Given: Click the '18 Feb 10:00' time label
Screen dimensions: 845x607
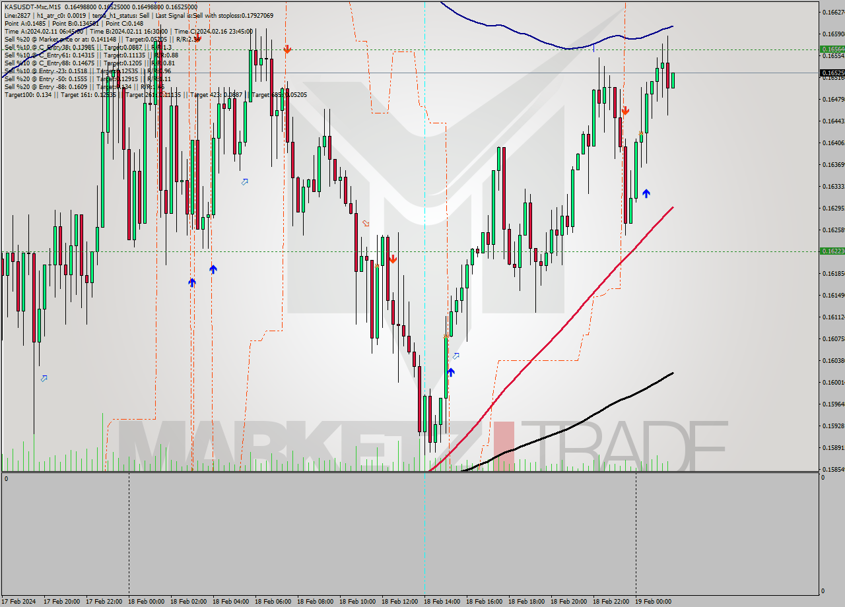Looking at the screenshot, I should coord(357,601).
